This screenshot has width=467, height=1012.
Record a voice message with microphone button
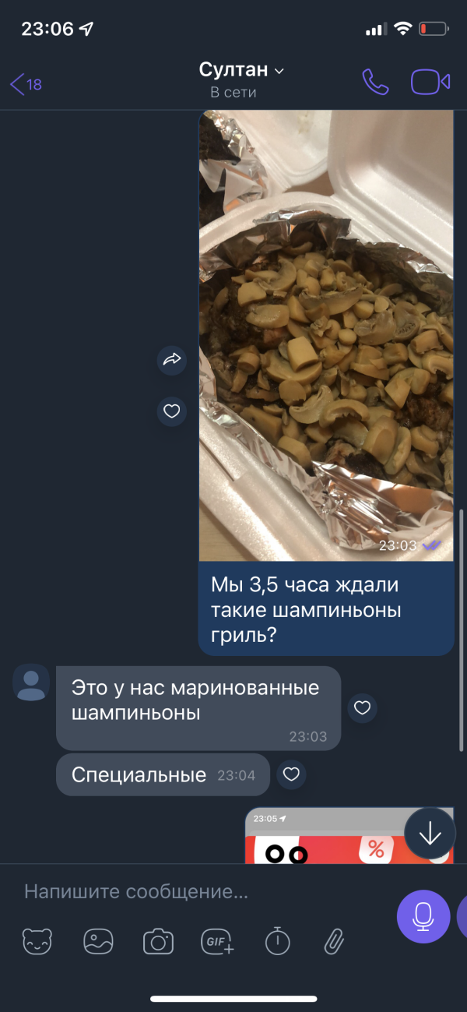423,916
